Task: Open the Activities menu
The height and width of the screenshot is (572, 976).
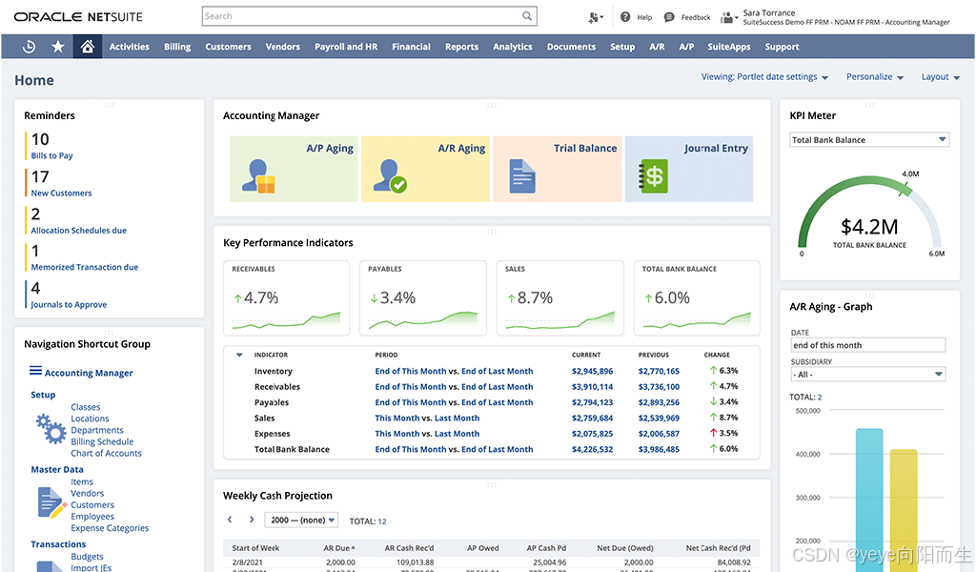Action: [x=130, y=47]
